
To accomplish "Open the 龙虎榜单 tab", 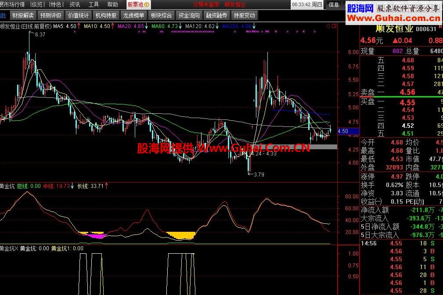I will pos(133,15).
